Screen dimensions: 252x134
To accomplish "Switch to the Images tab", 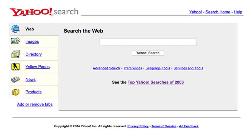I will tap(32, 41).
